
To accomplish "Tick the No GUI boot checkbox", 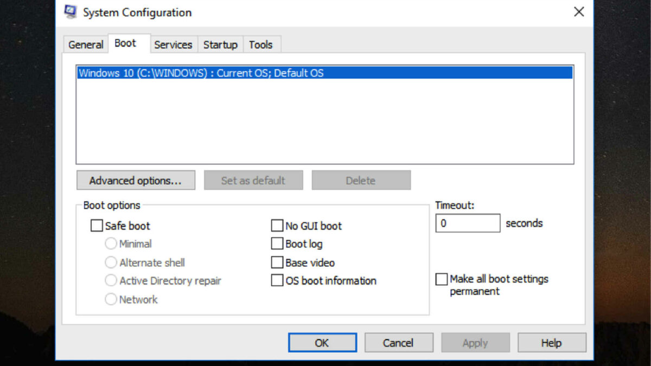I will 277,226.
